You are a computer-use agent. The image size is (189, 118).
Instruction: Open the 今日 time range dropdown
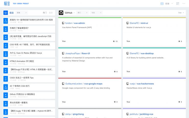(x=96, y=13)
